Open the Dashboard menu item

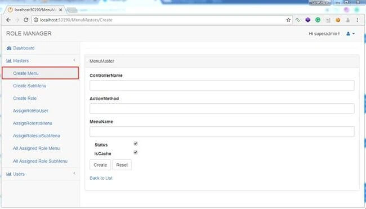(x=24, y=48)
